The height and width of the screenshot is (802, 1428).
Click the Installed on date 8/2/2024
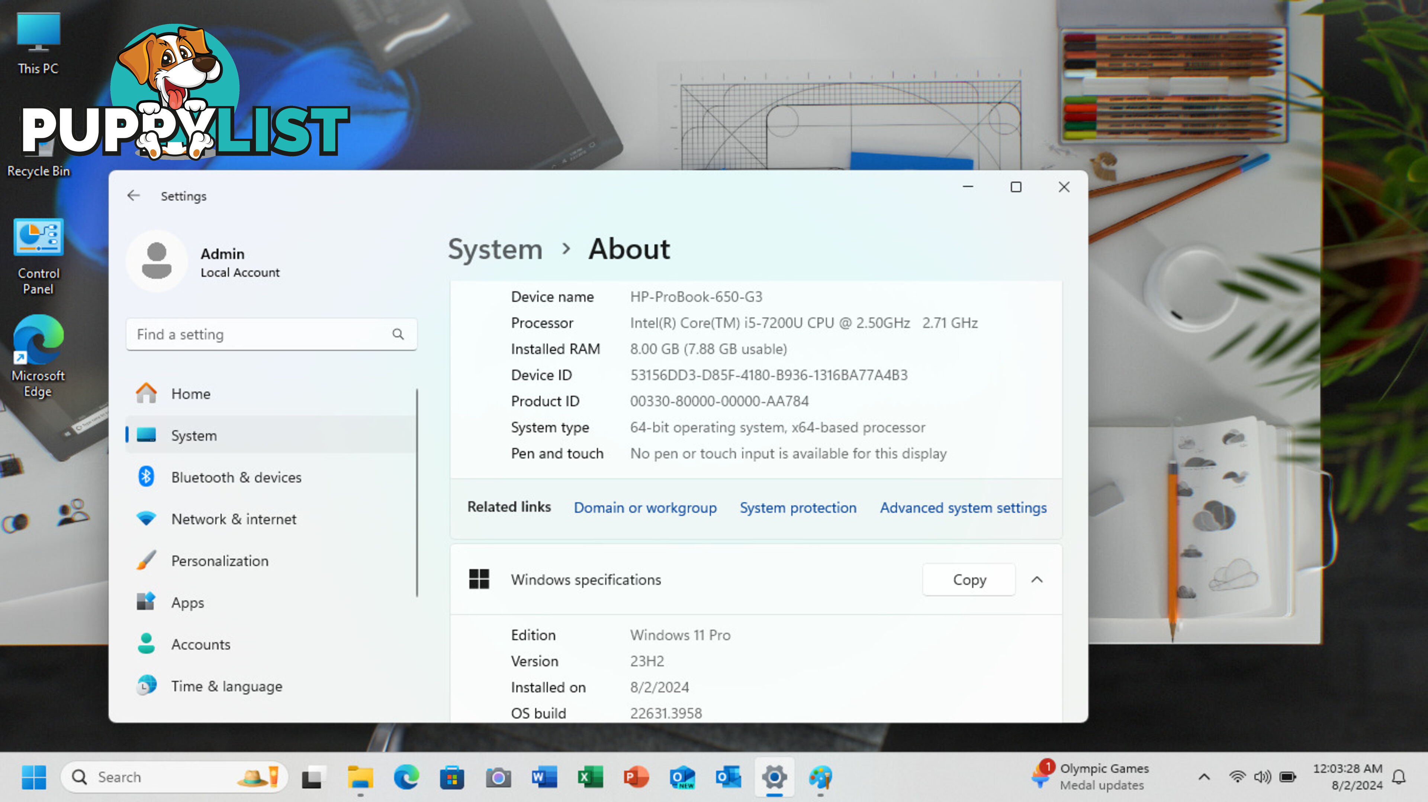659,687
